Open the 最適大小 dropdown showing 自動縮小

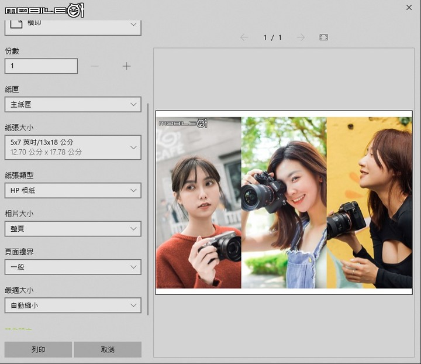click(x=73, y=305)
